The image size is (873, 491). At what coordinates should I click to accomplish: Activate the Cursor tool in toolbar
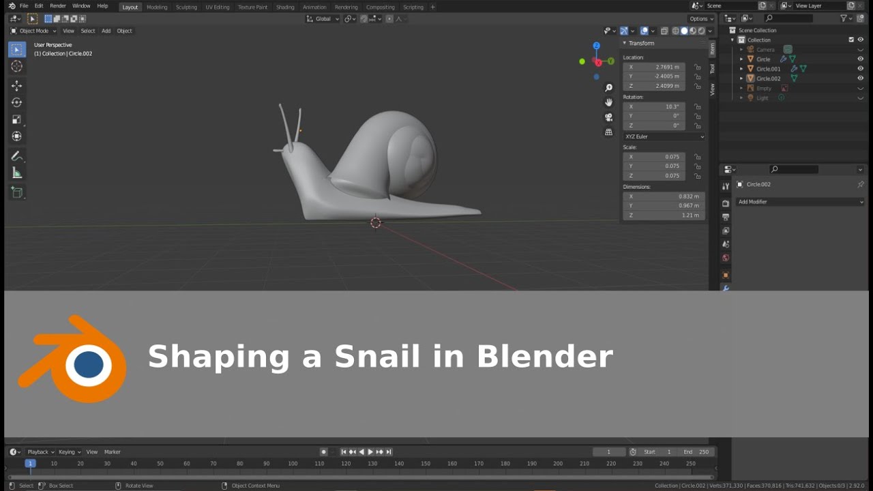(x=17, y=66)
